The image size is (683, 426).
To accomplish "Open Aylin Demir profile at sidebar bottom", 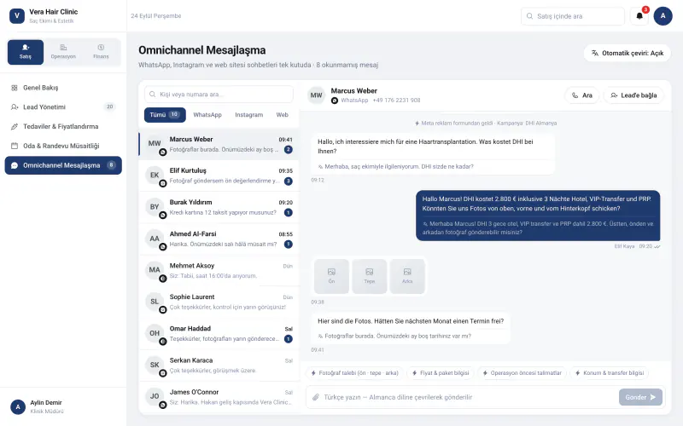I will 63,407.
